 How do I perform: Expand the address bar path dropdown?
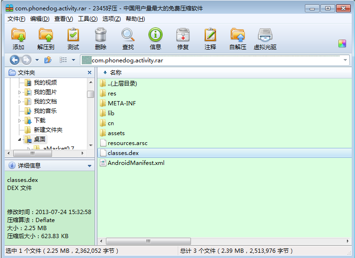point(345,60)
